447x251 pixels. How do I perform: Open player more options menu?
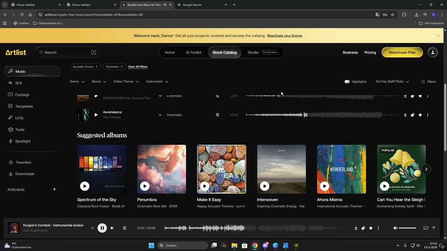(x=378, y=228)
